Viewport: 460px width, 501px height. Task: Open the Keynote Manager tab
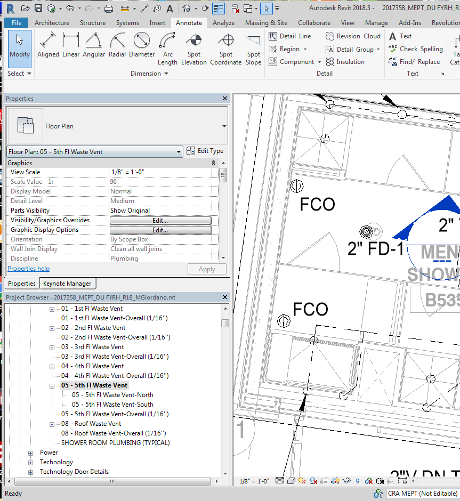pyautogui.click(x=67, y=284)
